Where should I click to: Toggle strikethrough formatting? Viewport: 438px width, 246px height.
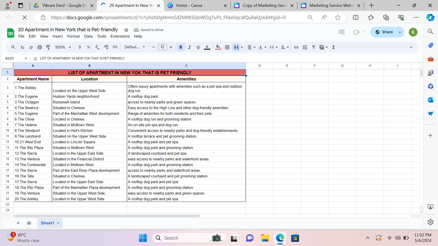[198, 47]
